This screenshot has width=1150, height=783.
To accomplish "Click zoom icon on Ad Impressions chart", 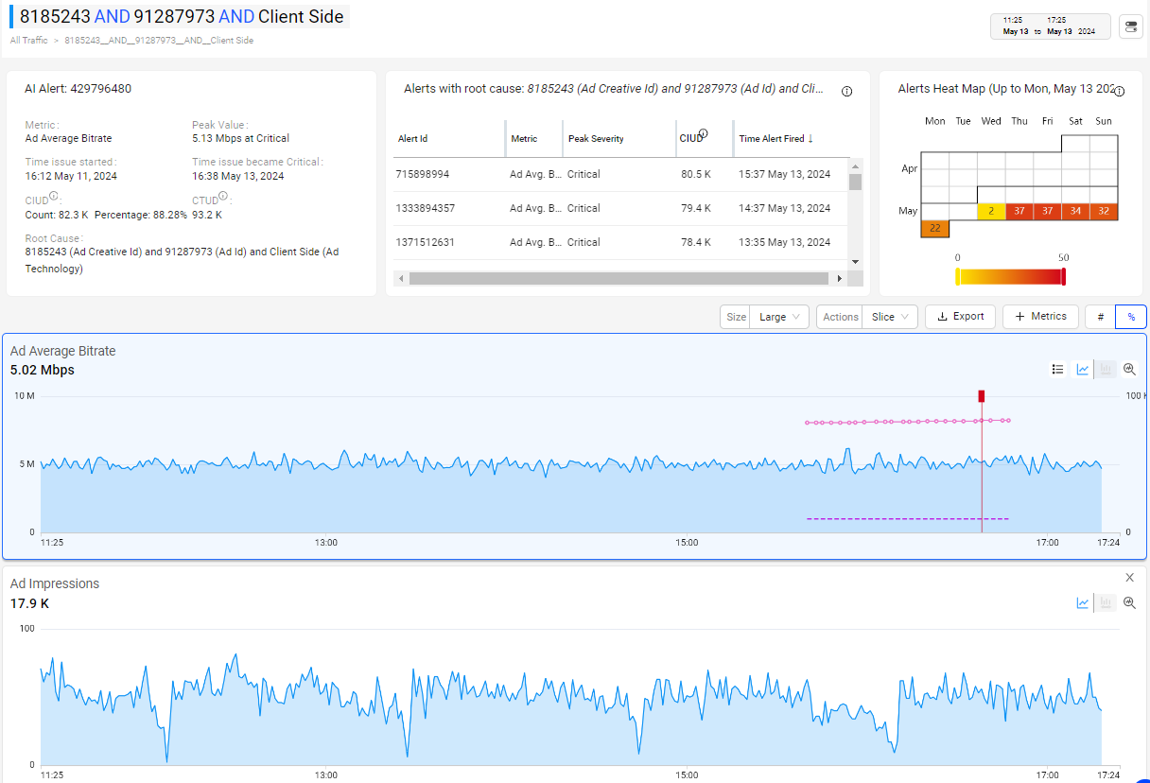I will [1129, 603].
